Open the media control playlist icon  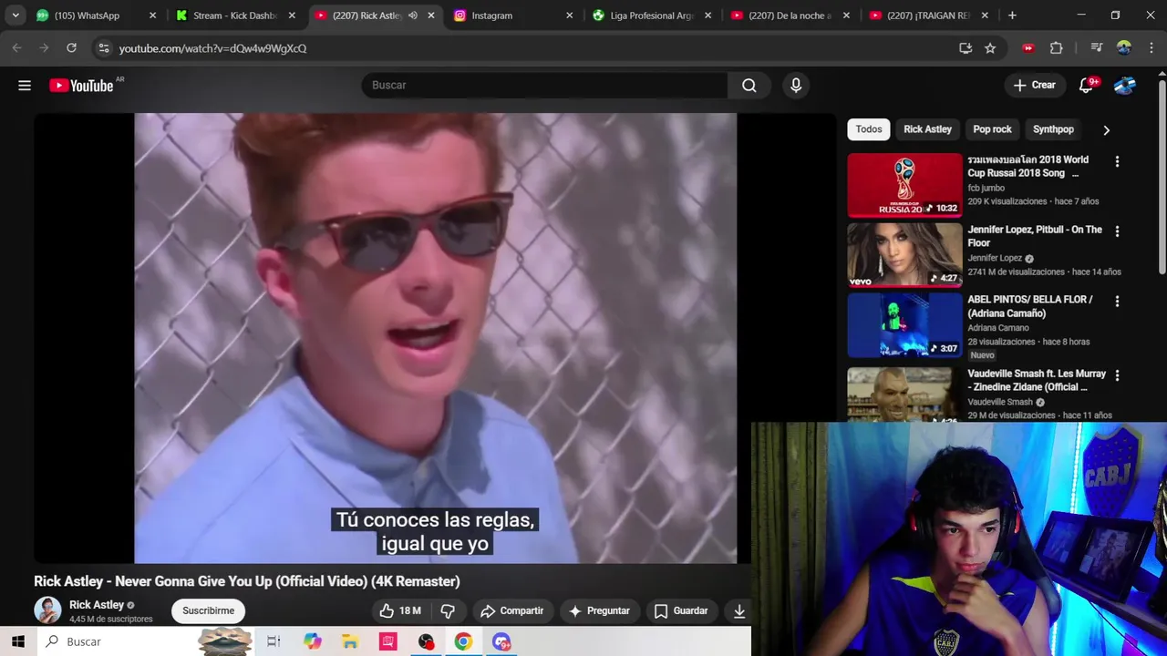point(1097,48)
